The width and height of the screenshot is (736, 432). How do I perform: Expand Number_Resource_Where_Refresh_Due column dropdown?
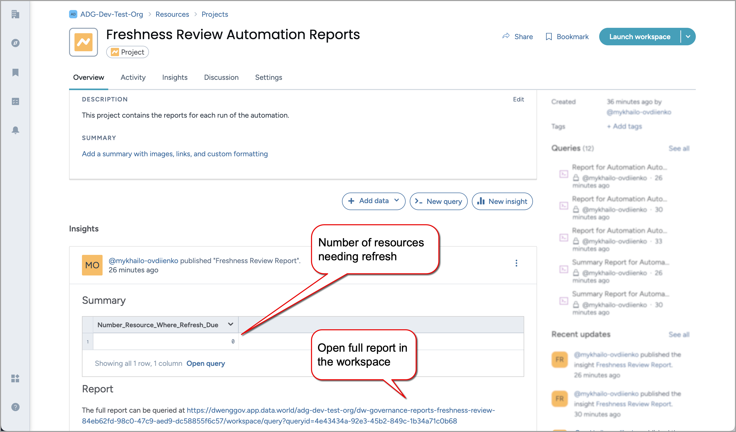click(x=230, y=324)
